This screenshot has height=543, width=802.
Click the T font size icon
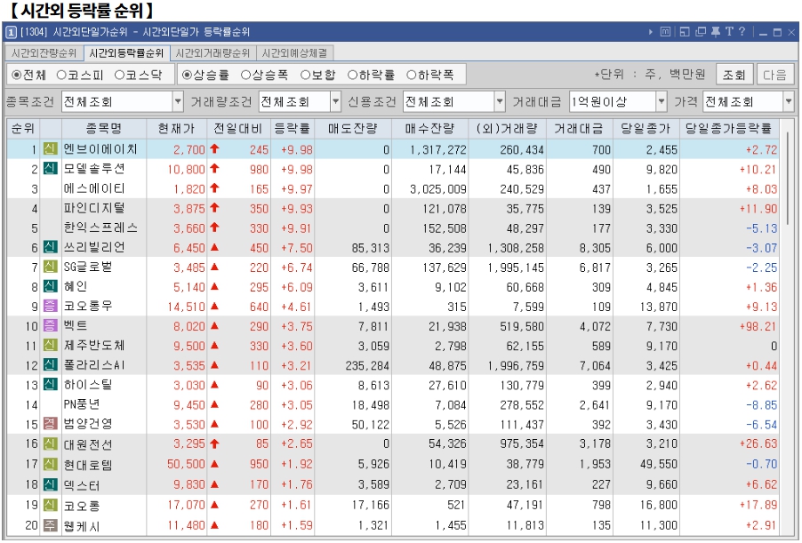[729, 32]
